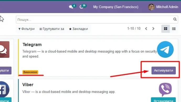181x102 pixels.
Task: Go to the previous page arrow
Action: click(x=146, y=29)
